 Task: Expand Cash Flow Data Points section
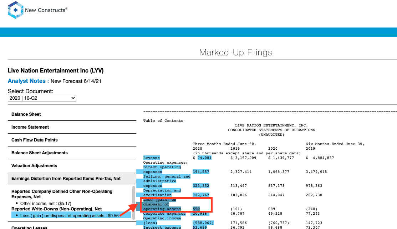[x=72, y=140]
